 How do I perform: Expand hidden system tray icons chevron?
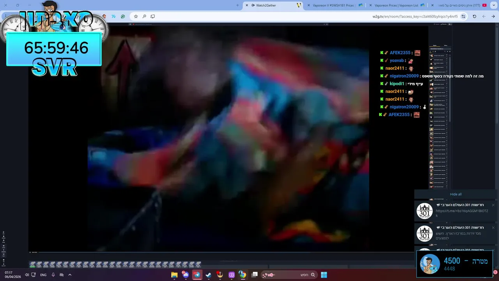(70, 275)
